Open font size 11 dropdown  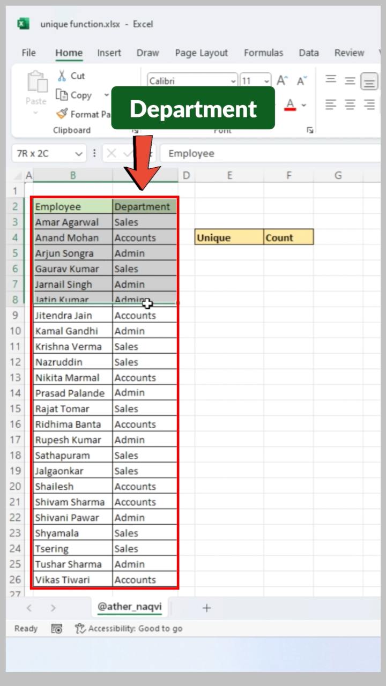(266, 81)
